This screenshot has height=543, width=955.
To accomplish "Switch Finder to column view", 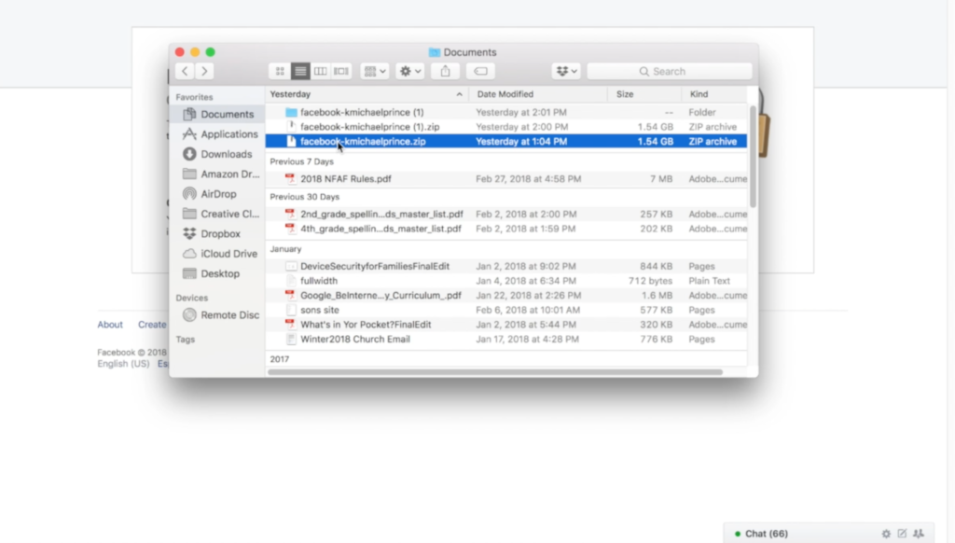I will tap(321, 71).
